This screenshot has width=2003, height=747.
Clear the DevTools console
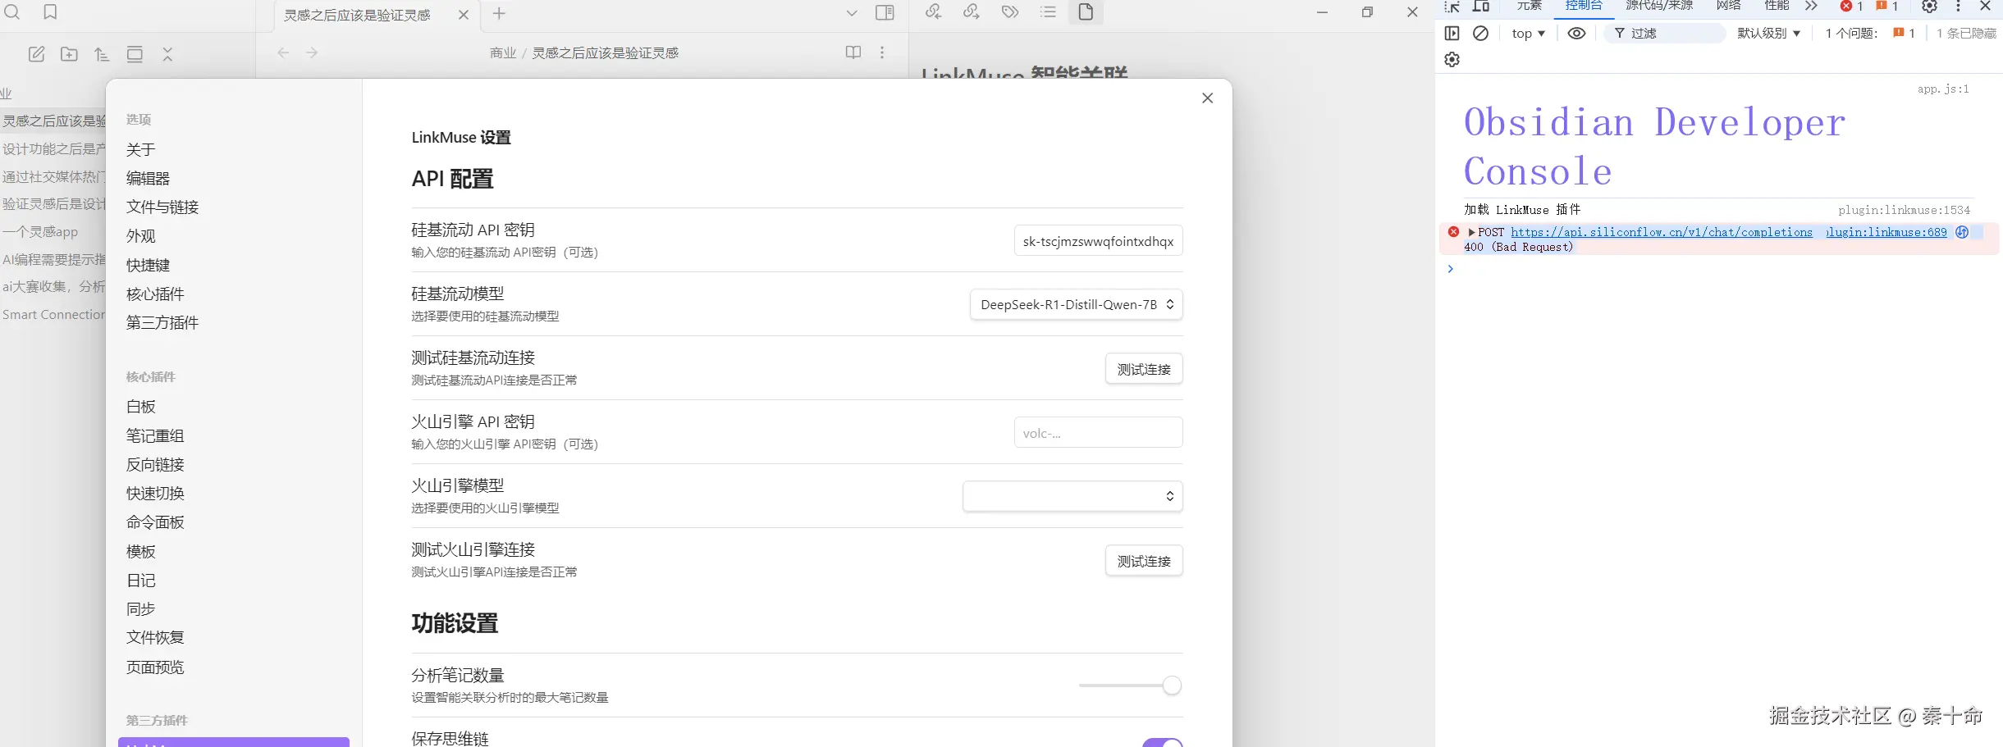tap(1480, 34)
